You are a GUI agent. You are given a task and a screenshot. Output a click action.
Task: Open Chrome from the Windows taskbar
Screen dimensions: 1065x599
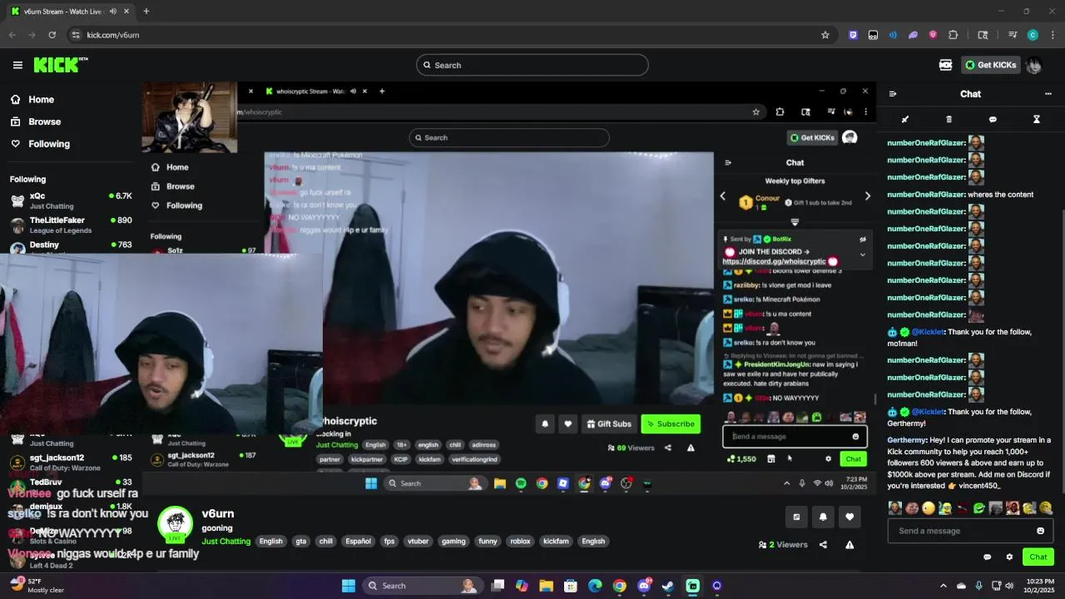click(x=620, y=586)
